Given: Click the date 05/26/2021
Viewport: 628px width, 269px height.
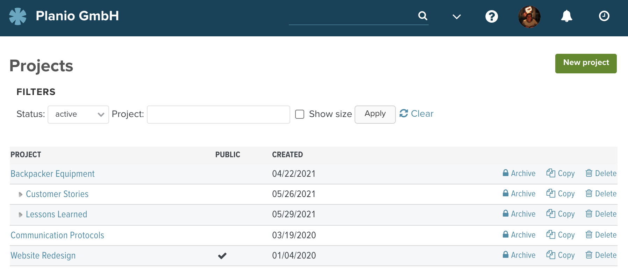Looking at the screenshot, I should click(x=294, y=194).
